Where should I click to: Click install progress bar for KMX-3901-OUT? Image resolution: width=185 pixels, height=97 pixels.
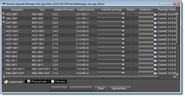point(146,73)
